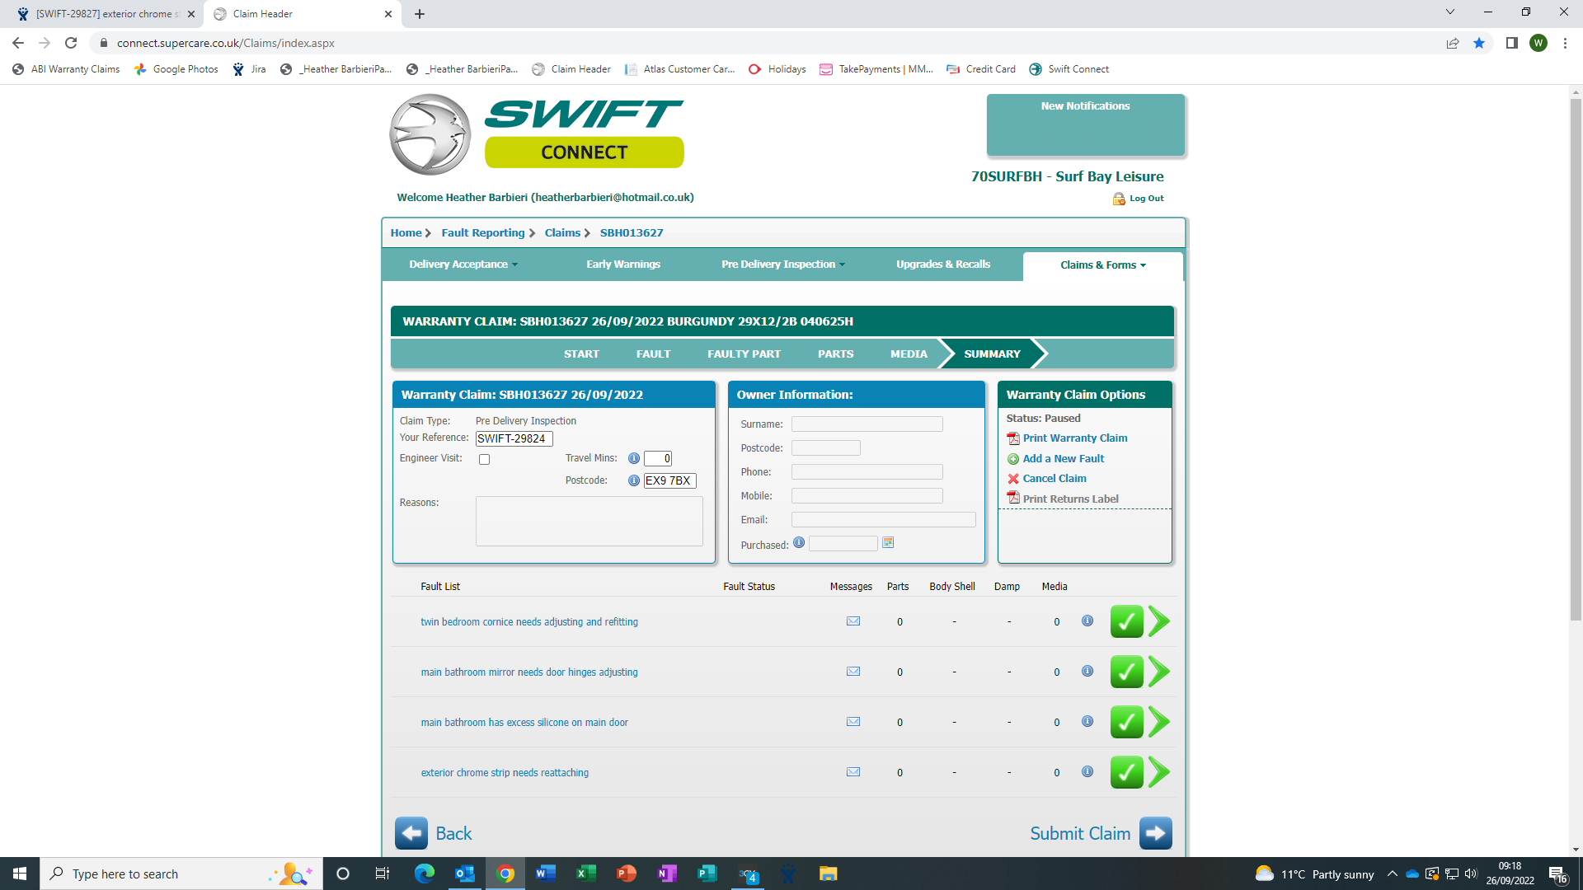The image size is (1583, 890).
Task: Click the Reasons text area
Action: click(x=589, y=521)
